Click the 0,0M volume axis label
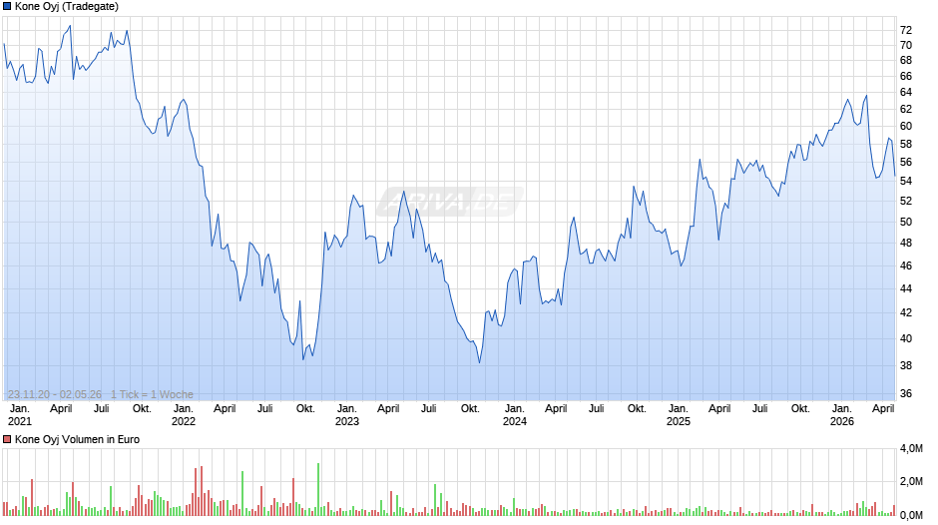The image size is (938, 525). (x=911, y=515)
